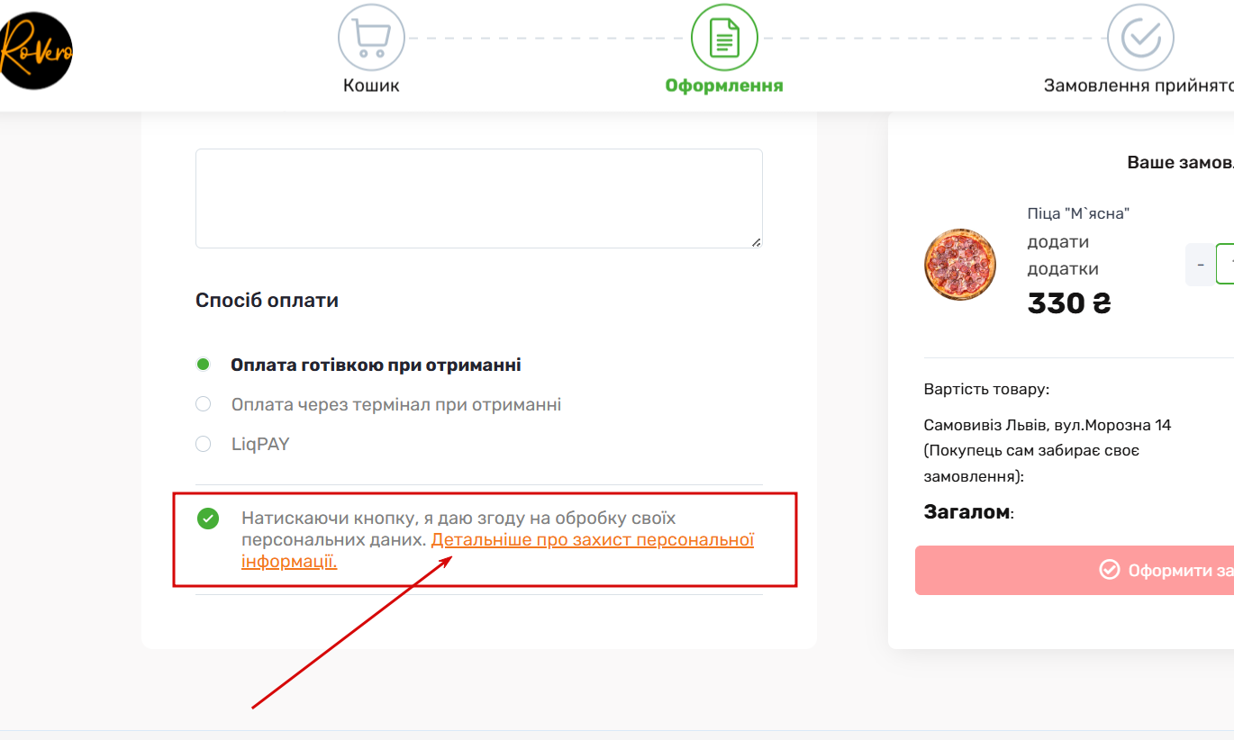Click the pizza quantity field

tap(1226, 264)
